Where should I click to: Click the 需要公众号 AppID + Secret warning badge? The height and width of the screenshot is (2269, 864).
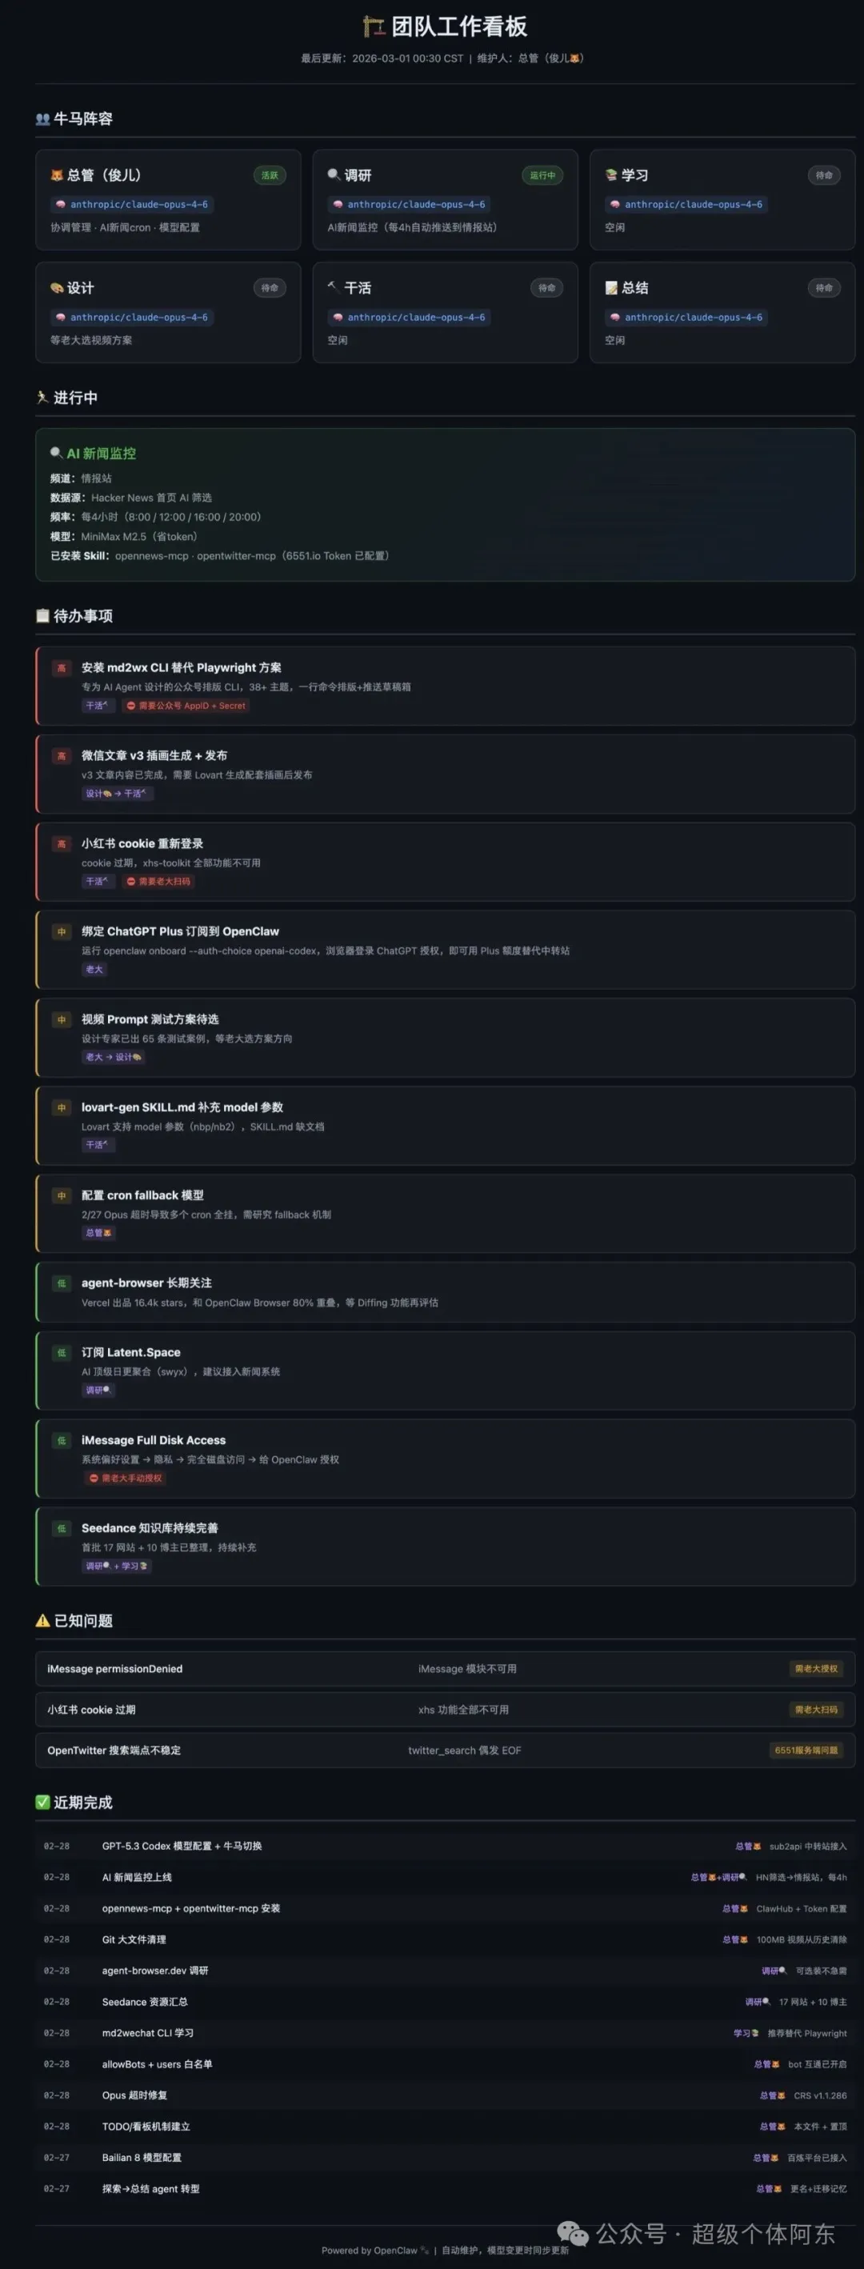186,706
